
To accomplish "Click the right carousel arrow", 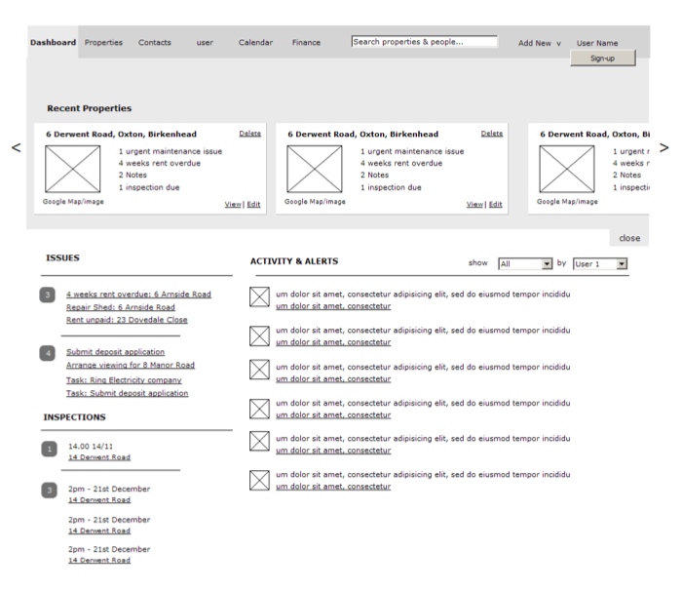I will tap(663, 148).
